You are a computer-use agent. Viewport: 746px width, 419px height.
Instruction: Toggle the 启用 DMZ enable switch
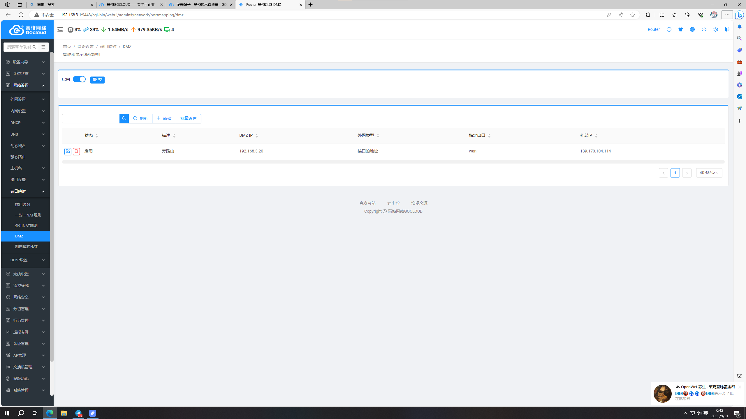[79, 79]
